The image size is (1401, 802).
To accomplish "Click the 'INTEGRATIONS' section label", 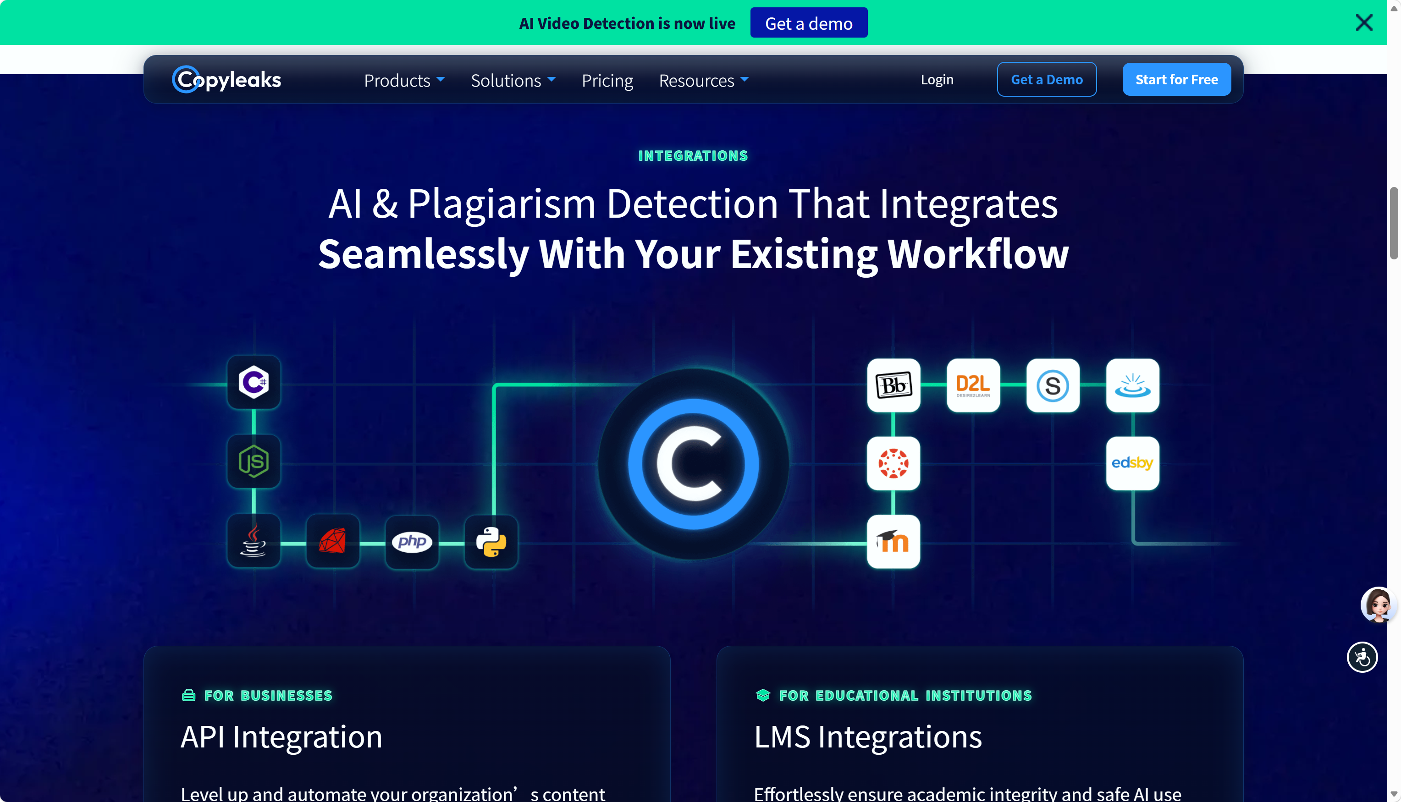I will pyautogui.click(x=693, y=156).
